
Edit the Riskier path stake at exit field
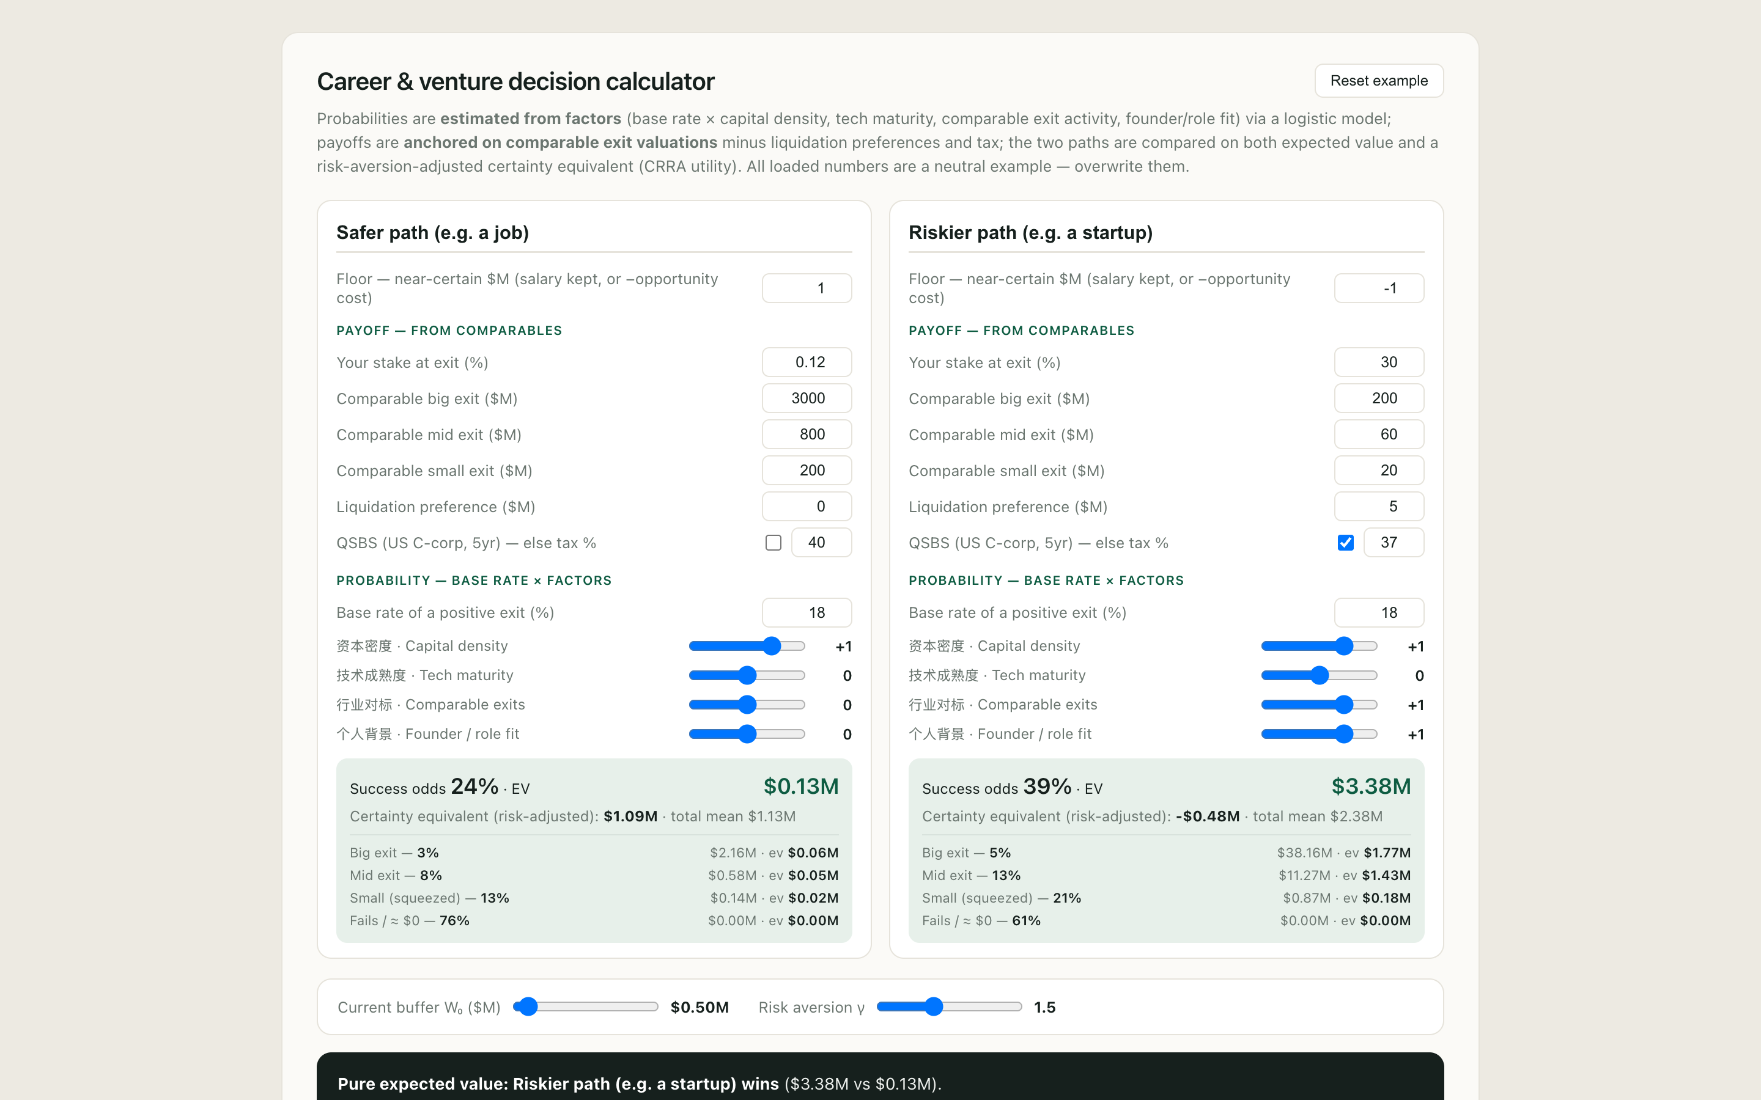coord(1378,362)
